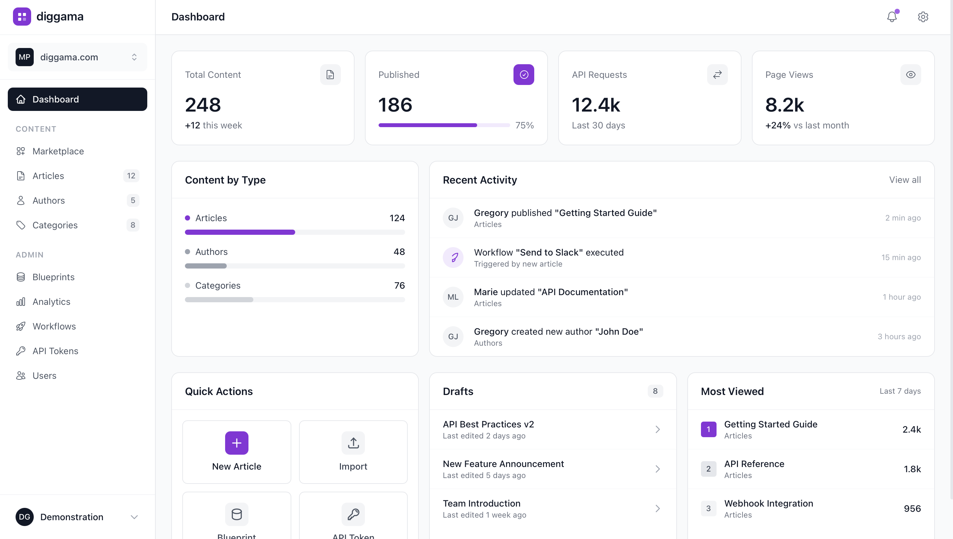Toggle the Page Views visibility eye icon

click(911, 74)
